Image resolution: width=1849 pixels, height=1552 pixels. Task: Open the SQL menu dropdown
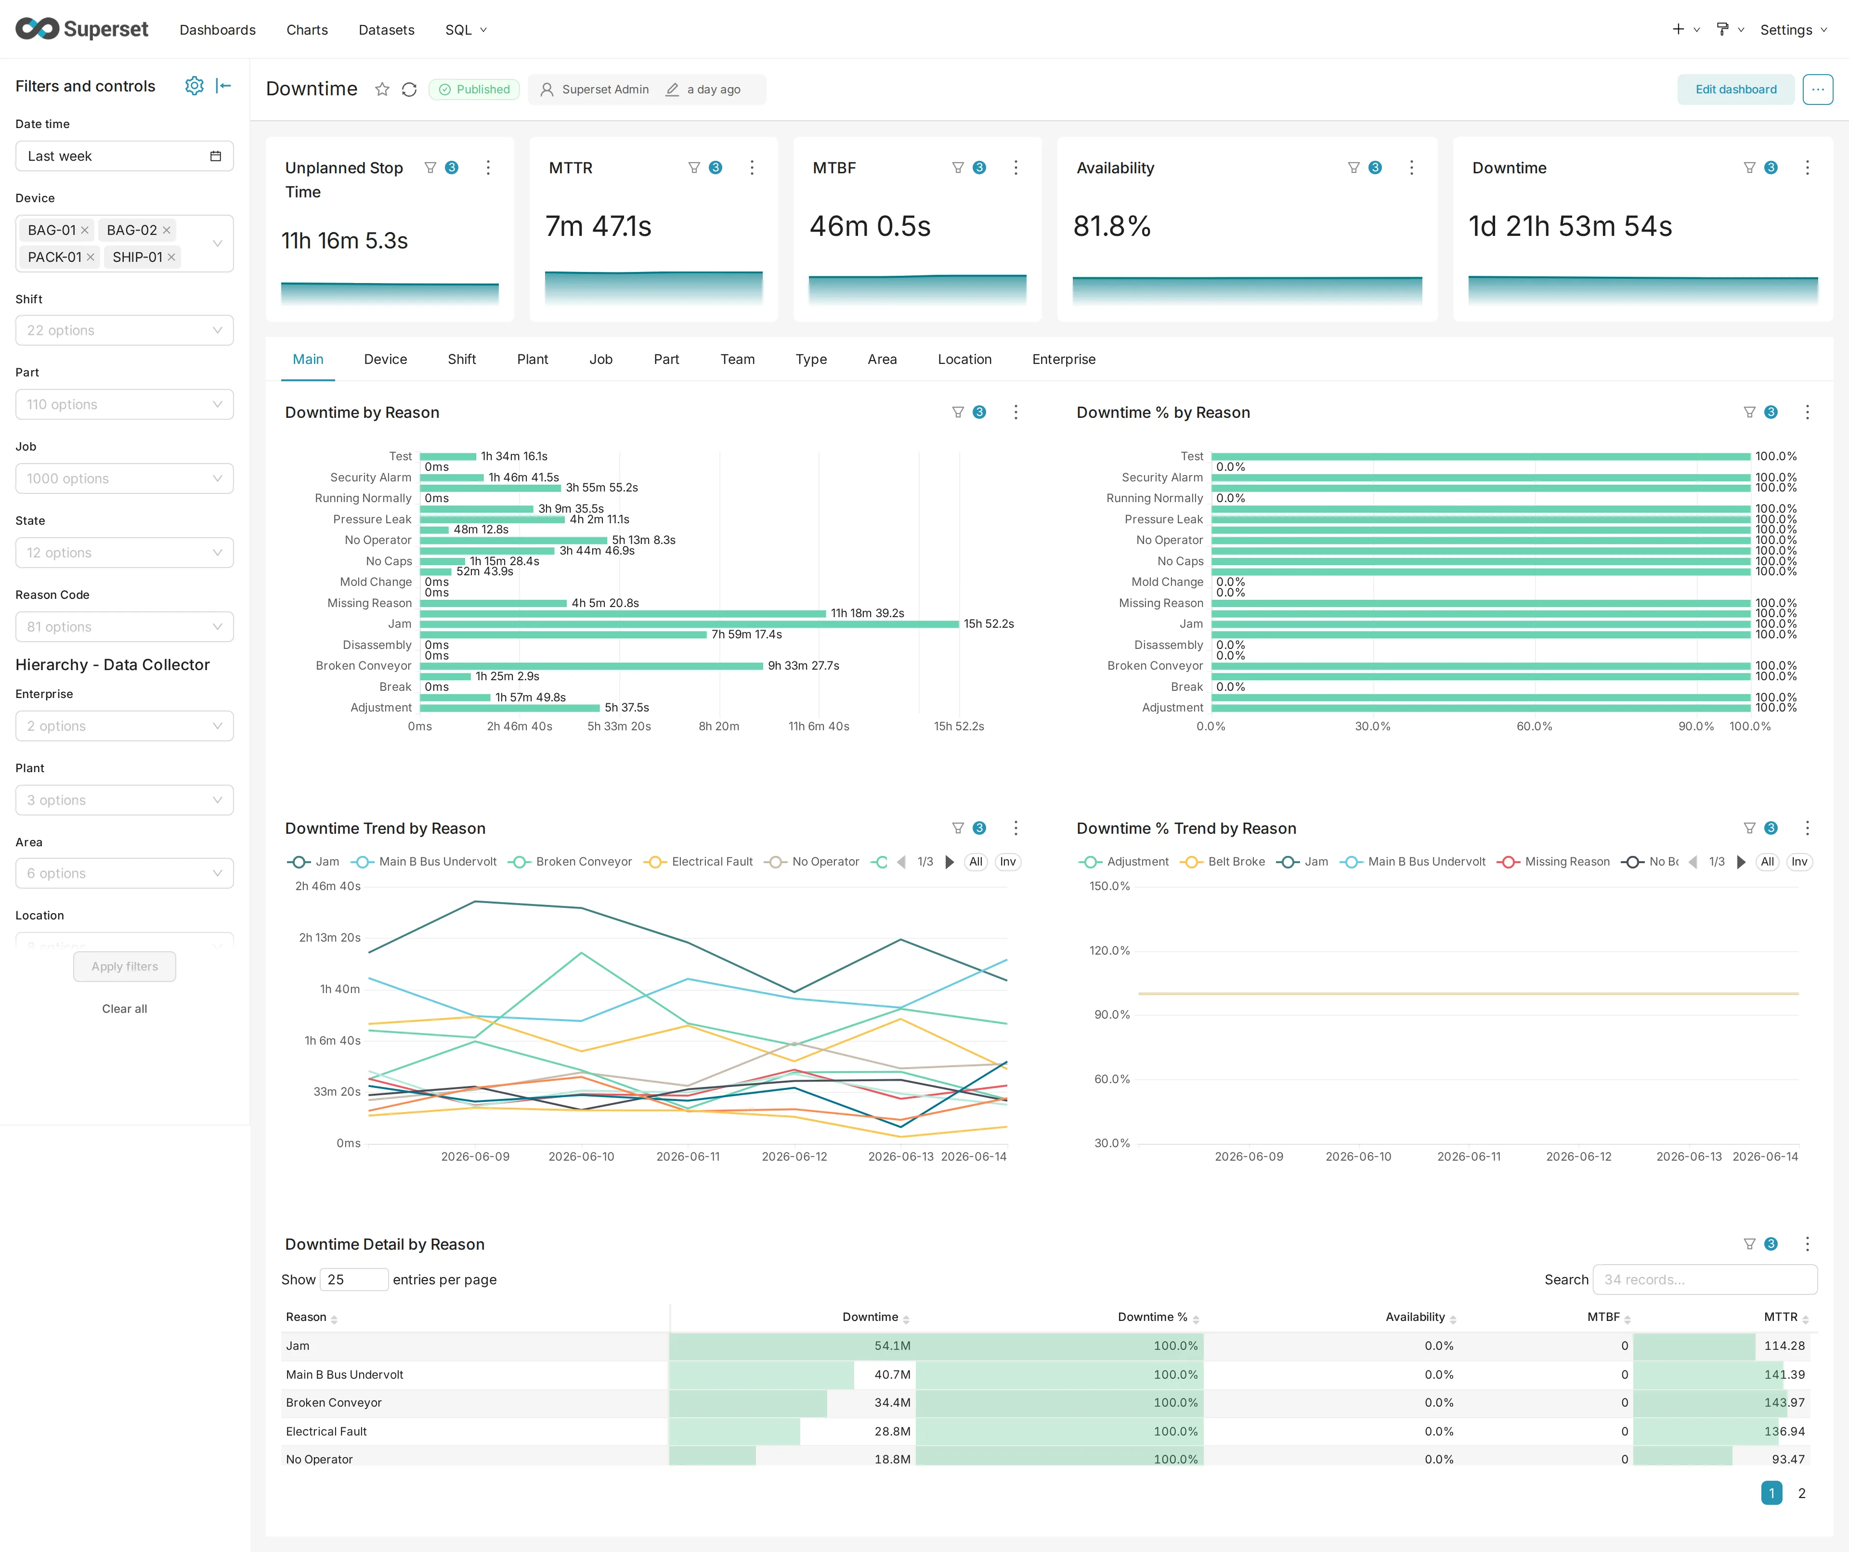(x=466, y=29)
